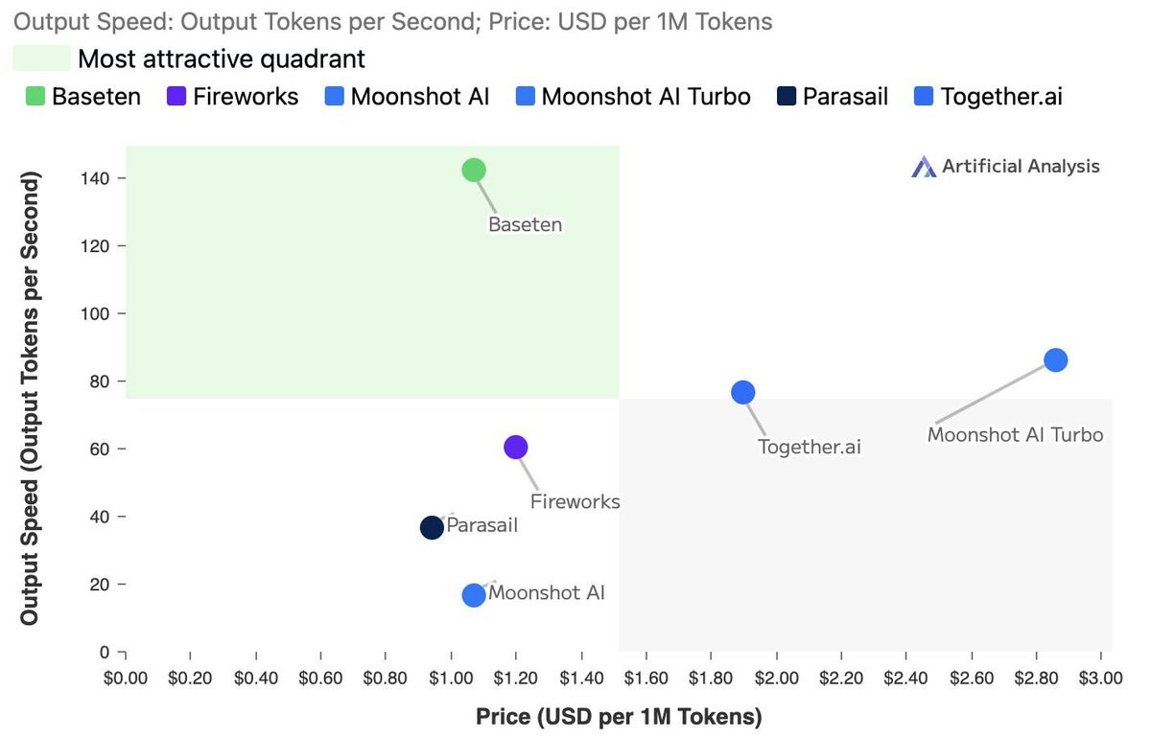Toggle Parasail series via legend label
This screenshot has height=738, width=1151.
click(x=845, y=97)
